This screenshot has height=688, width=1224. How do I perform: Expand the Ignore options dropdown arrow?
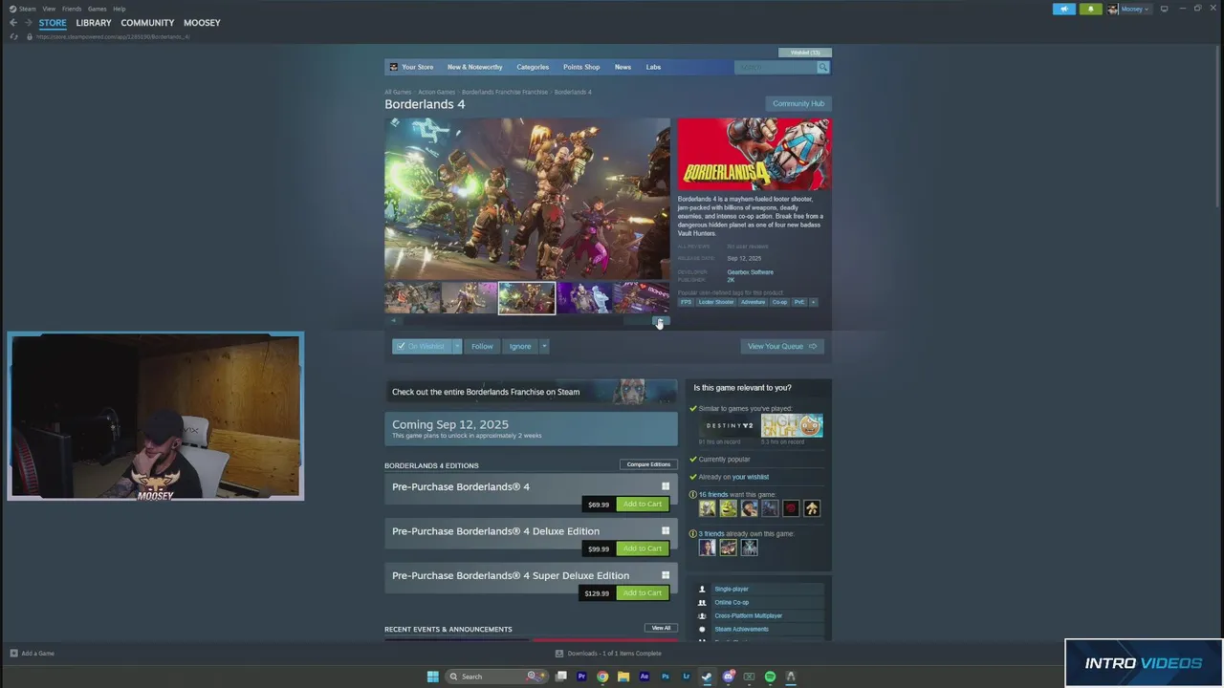click(x=544, y=346)
